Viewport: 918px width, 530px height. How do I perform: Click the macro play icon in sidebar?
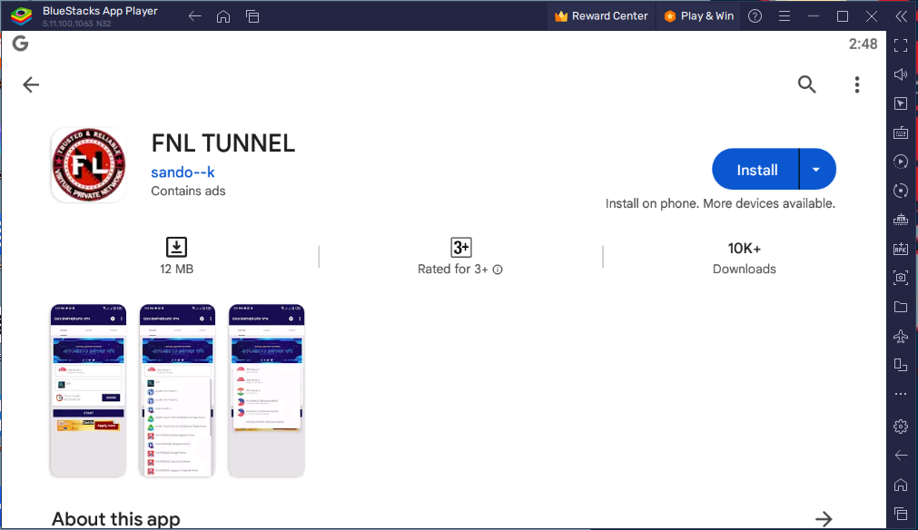(x=901, y=162)
